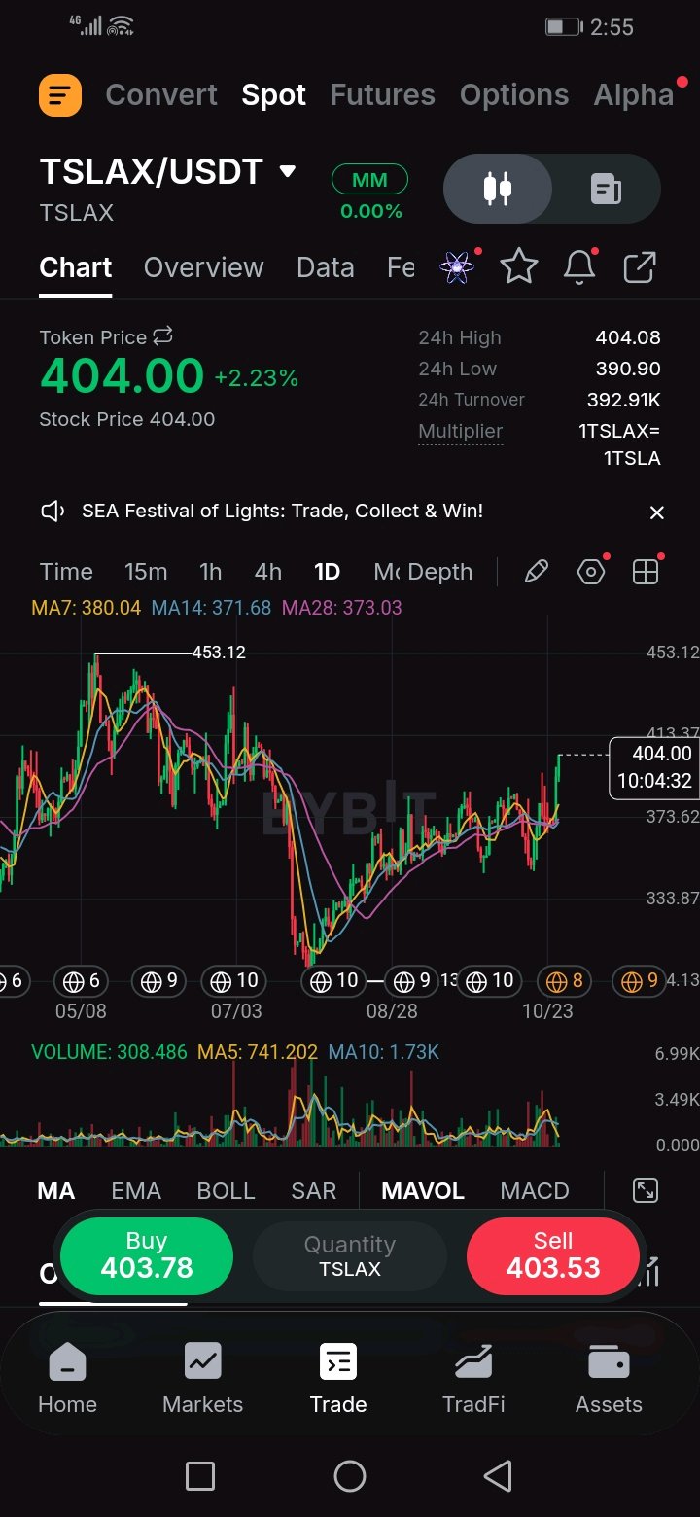Tap VOLUME: 308.486 label
The width and height of the screenshot is (700, 1517).
point(109,1052)
